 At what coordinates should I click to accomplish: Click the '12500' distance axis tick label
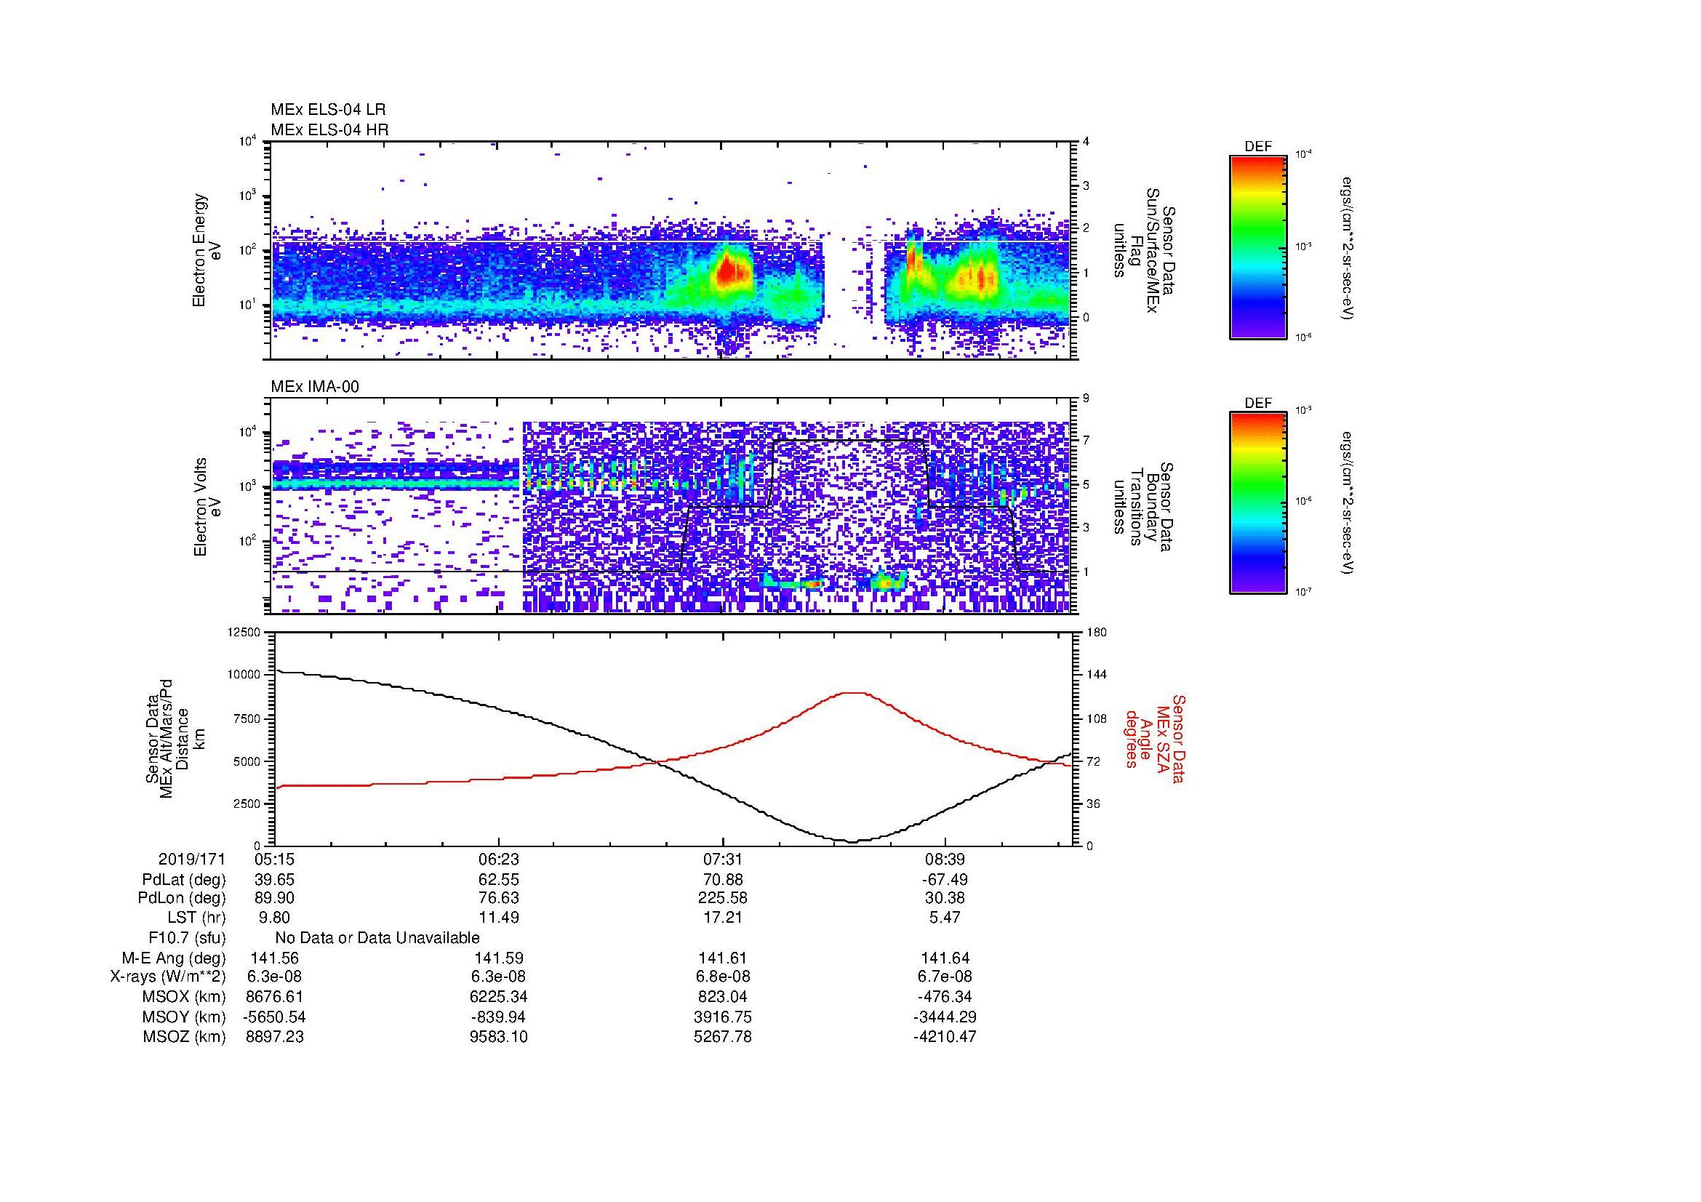click(x=244, y=632)
